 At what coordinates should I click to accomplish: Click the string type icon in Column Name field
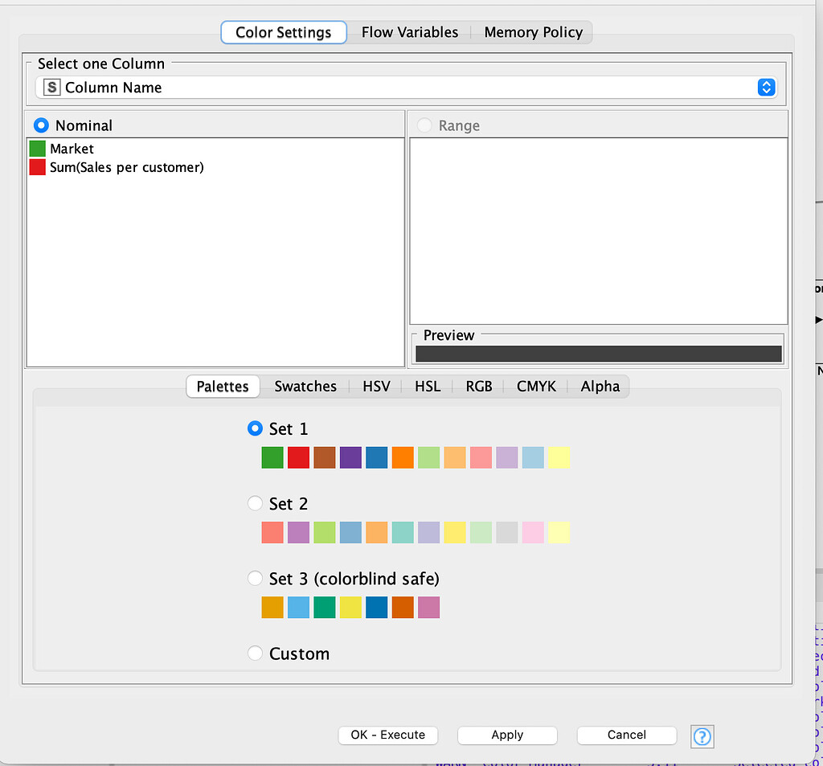(x=51, y=88)
